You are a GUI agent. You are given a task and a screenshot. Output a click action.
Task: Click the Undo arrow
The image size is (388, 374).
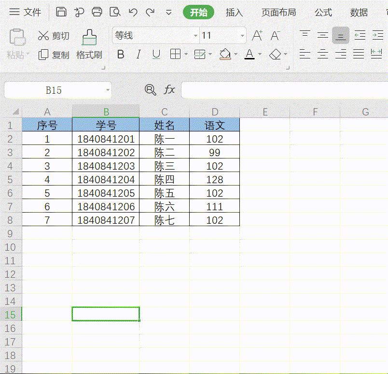click(133, 12)
